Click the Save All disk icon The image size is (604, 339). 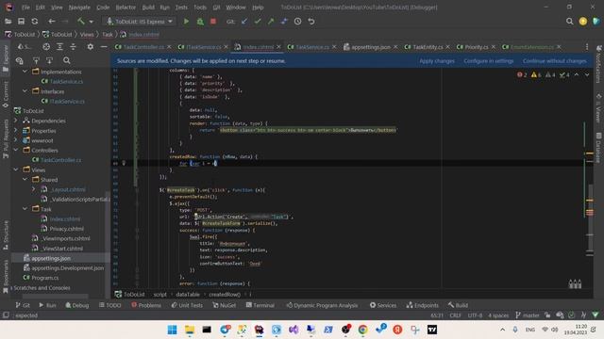[x=21, y=22]
